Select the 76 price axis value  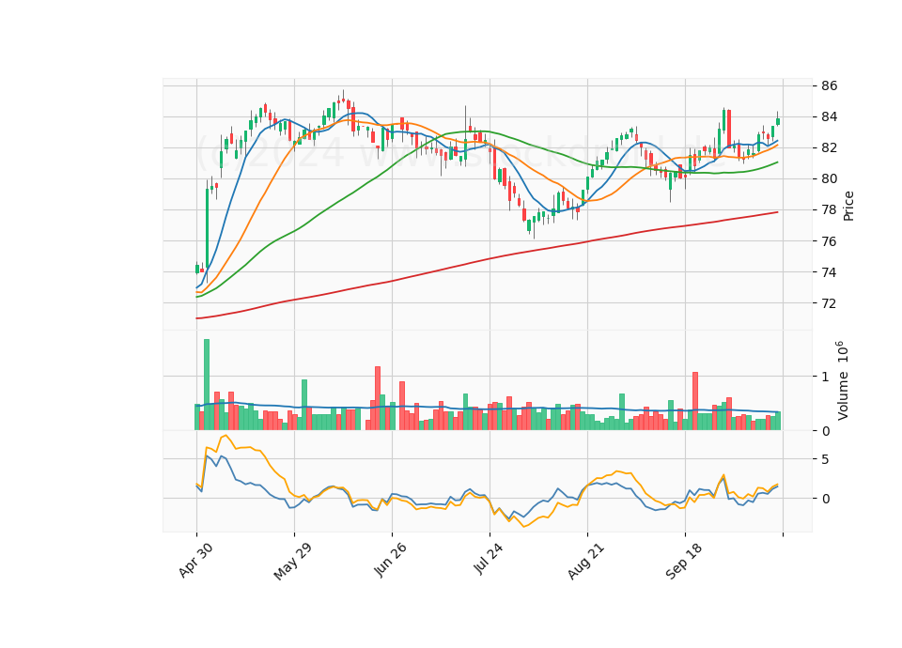(830, 241)
